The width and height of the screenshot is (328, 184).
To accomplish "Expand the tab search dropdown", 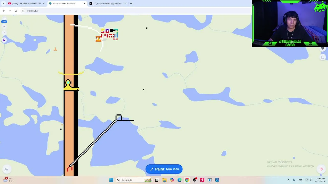I will (x=3, y=4).
